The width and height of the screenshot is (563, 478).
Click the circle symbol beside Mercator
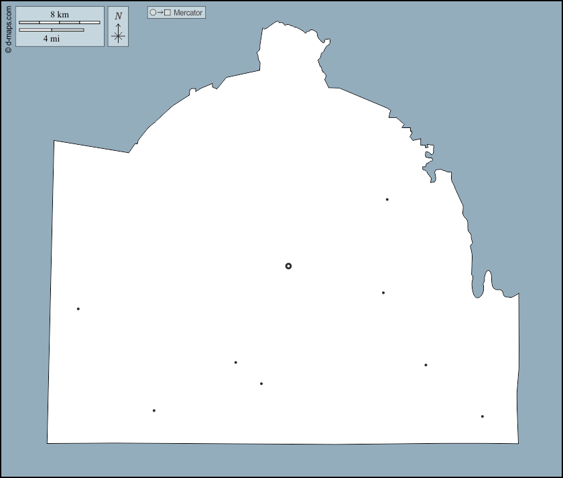[153, 13]
